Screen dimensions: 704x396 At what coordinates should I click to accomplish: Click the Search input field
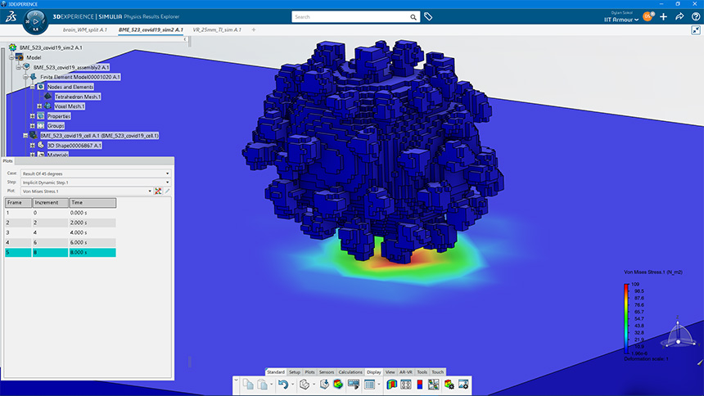[x=350, y=17]
